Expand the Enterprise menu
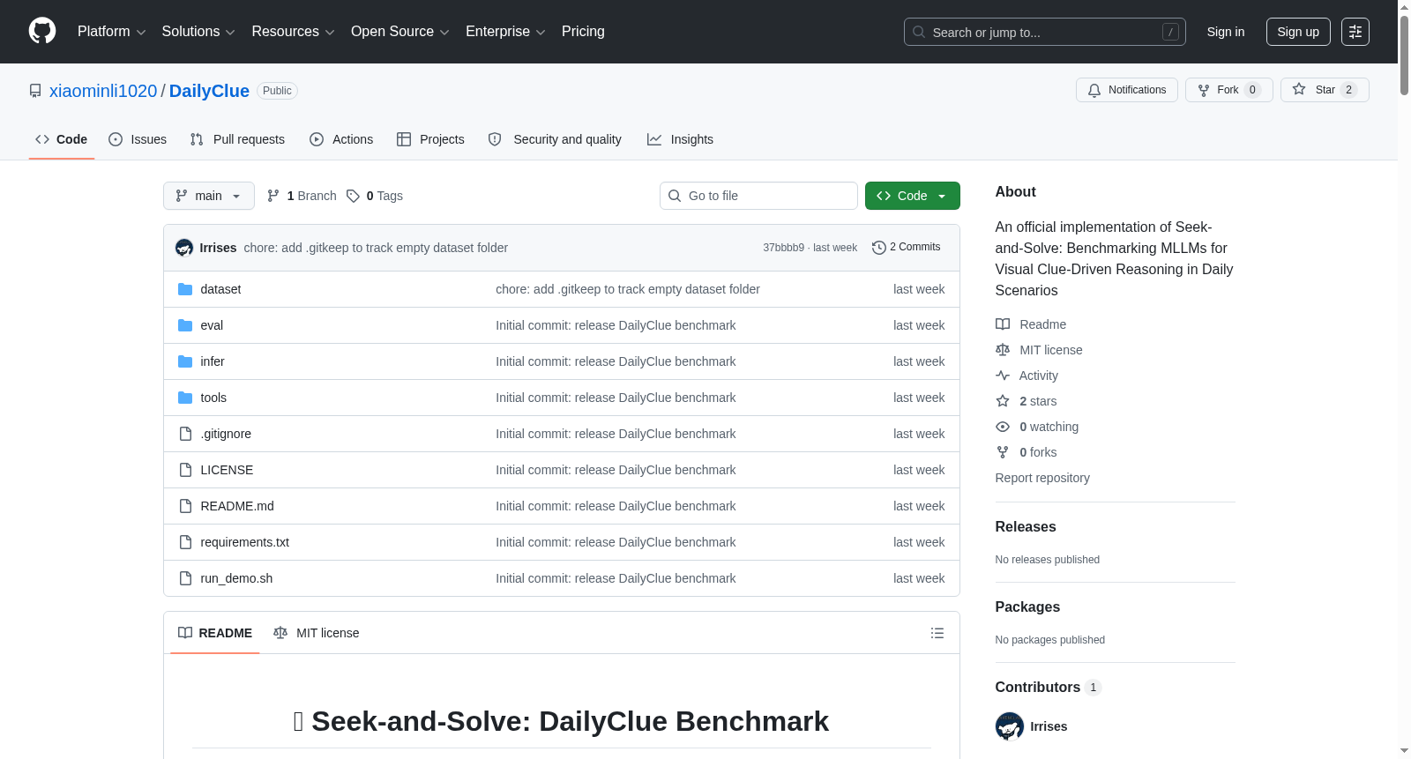 [x=505, y=32]
